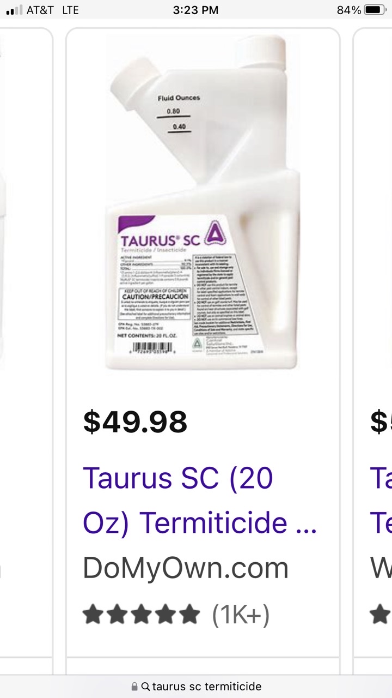Tap the Taurus SC bottle product image

point(203,202)
